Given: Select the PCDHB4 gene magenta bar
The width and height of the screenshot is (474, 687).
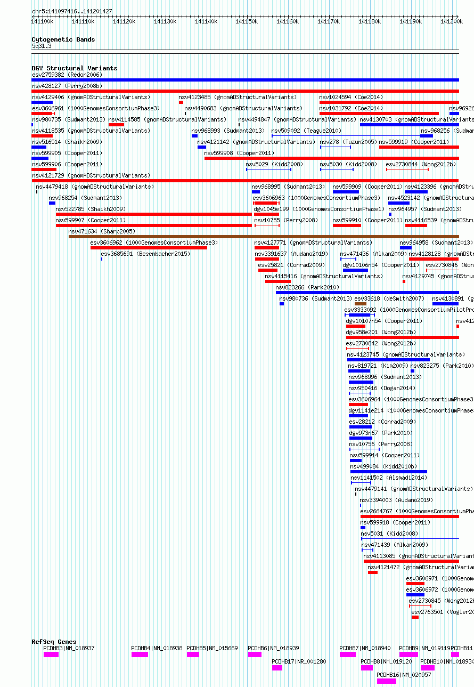Looking at the screenshot, I should [140, 654].
